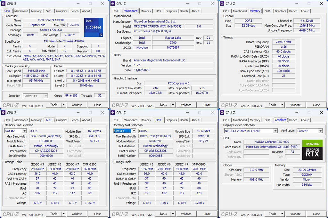The width and height of the screenshot is (328, 218).
Task: Click Validate in the memory timings window
Action: click(x=295, y=105)
